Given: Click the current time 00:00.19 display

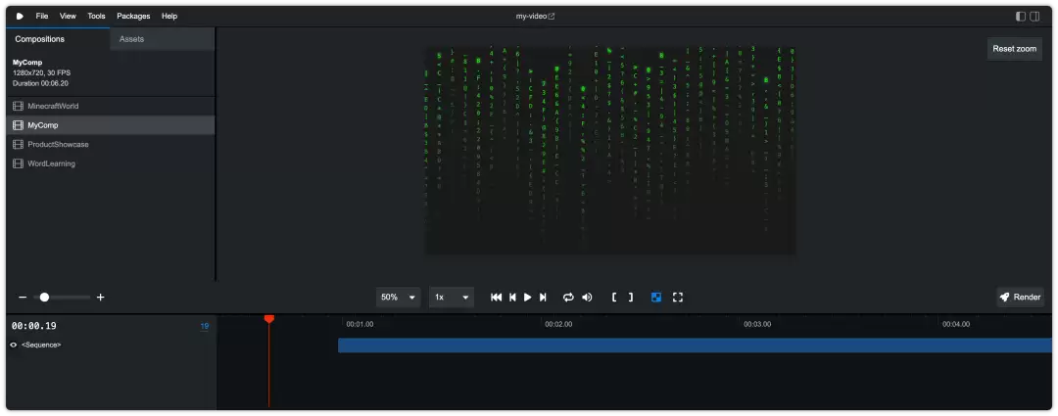Looking at the screenshot, I should 33,326.
